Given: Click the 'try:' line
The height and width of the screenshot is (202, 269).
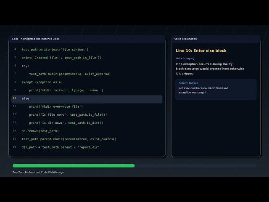Looking at the screenshot, I should click(x=25, y=66).
